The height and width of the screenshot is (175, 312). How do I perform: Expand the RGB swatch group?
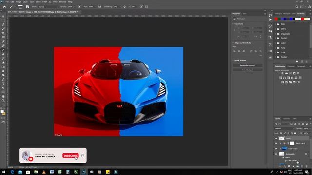pyautogui.click(x=275, y=24)
